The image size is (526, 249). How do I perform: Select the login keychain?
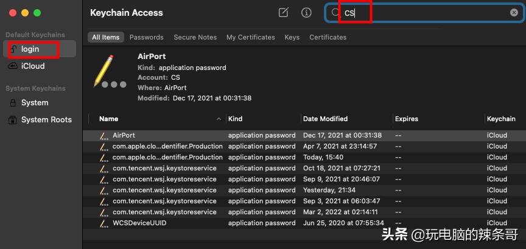pyautogui.click(x=30, y=49)
